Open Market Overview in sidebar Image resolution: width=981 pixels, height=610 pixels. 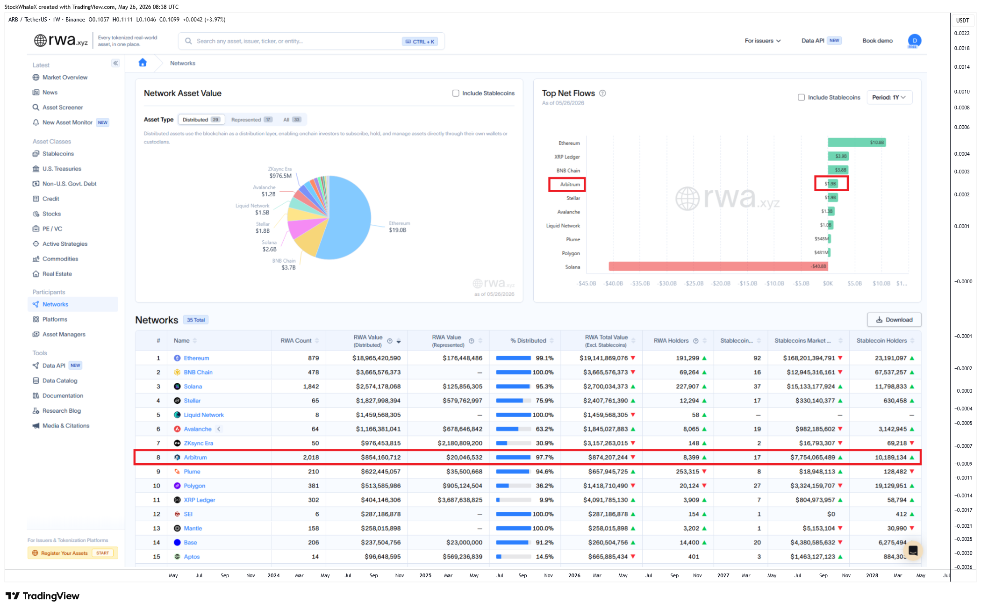pyautogui.click(x=65, y=77)
